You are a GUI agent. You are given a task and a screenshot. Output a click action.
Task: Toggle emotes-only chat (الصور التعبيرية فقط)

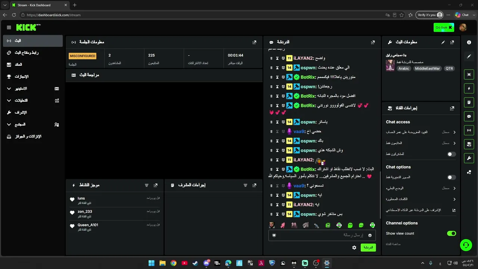tap(451, 177)
